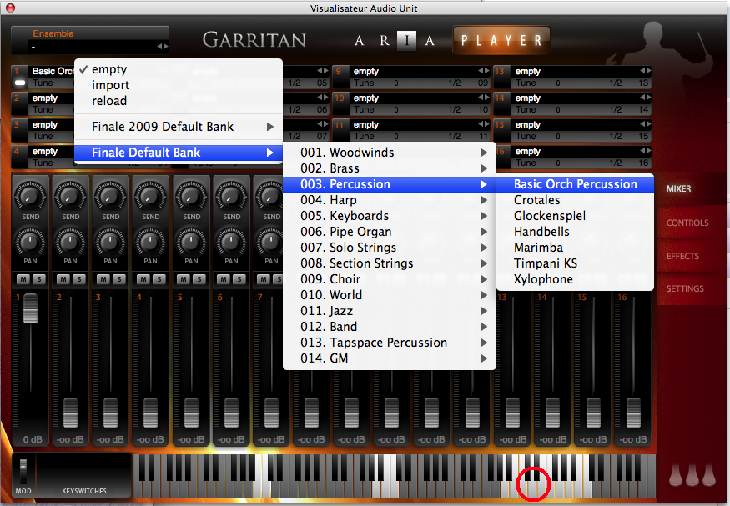
Task: Click the channel 6 PAN knob
Action: pos(231,243)
